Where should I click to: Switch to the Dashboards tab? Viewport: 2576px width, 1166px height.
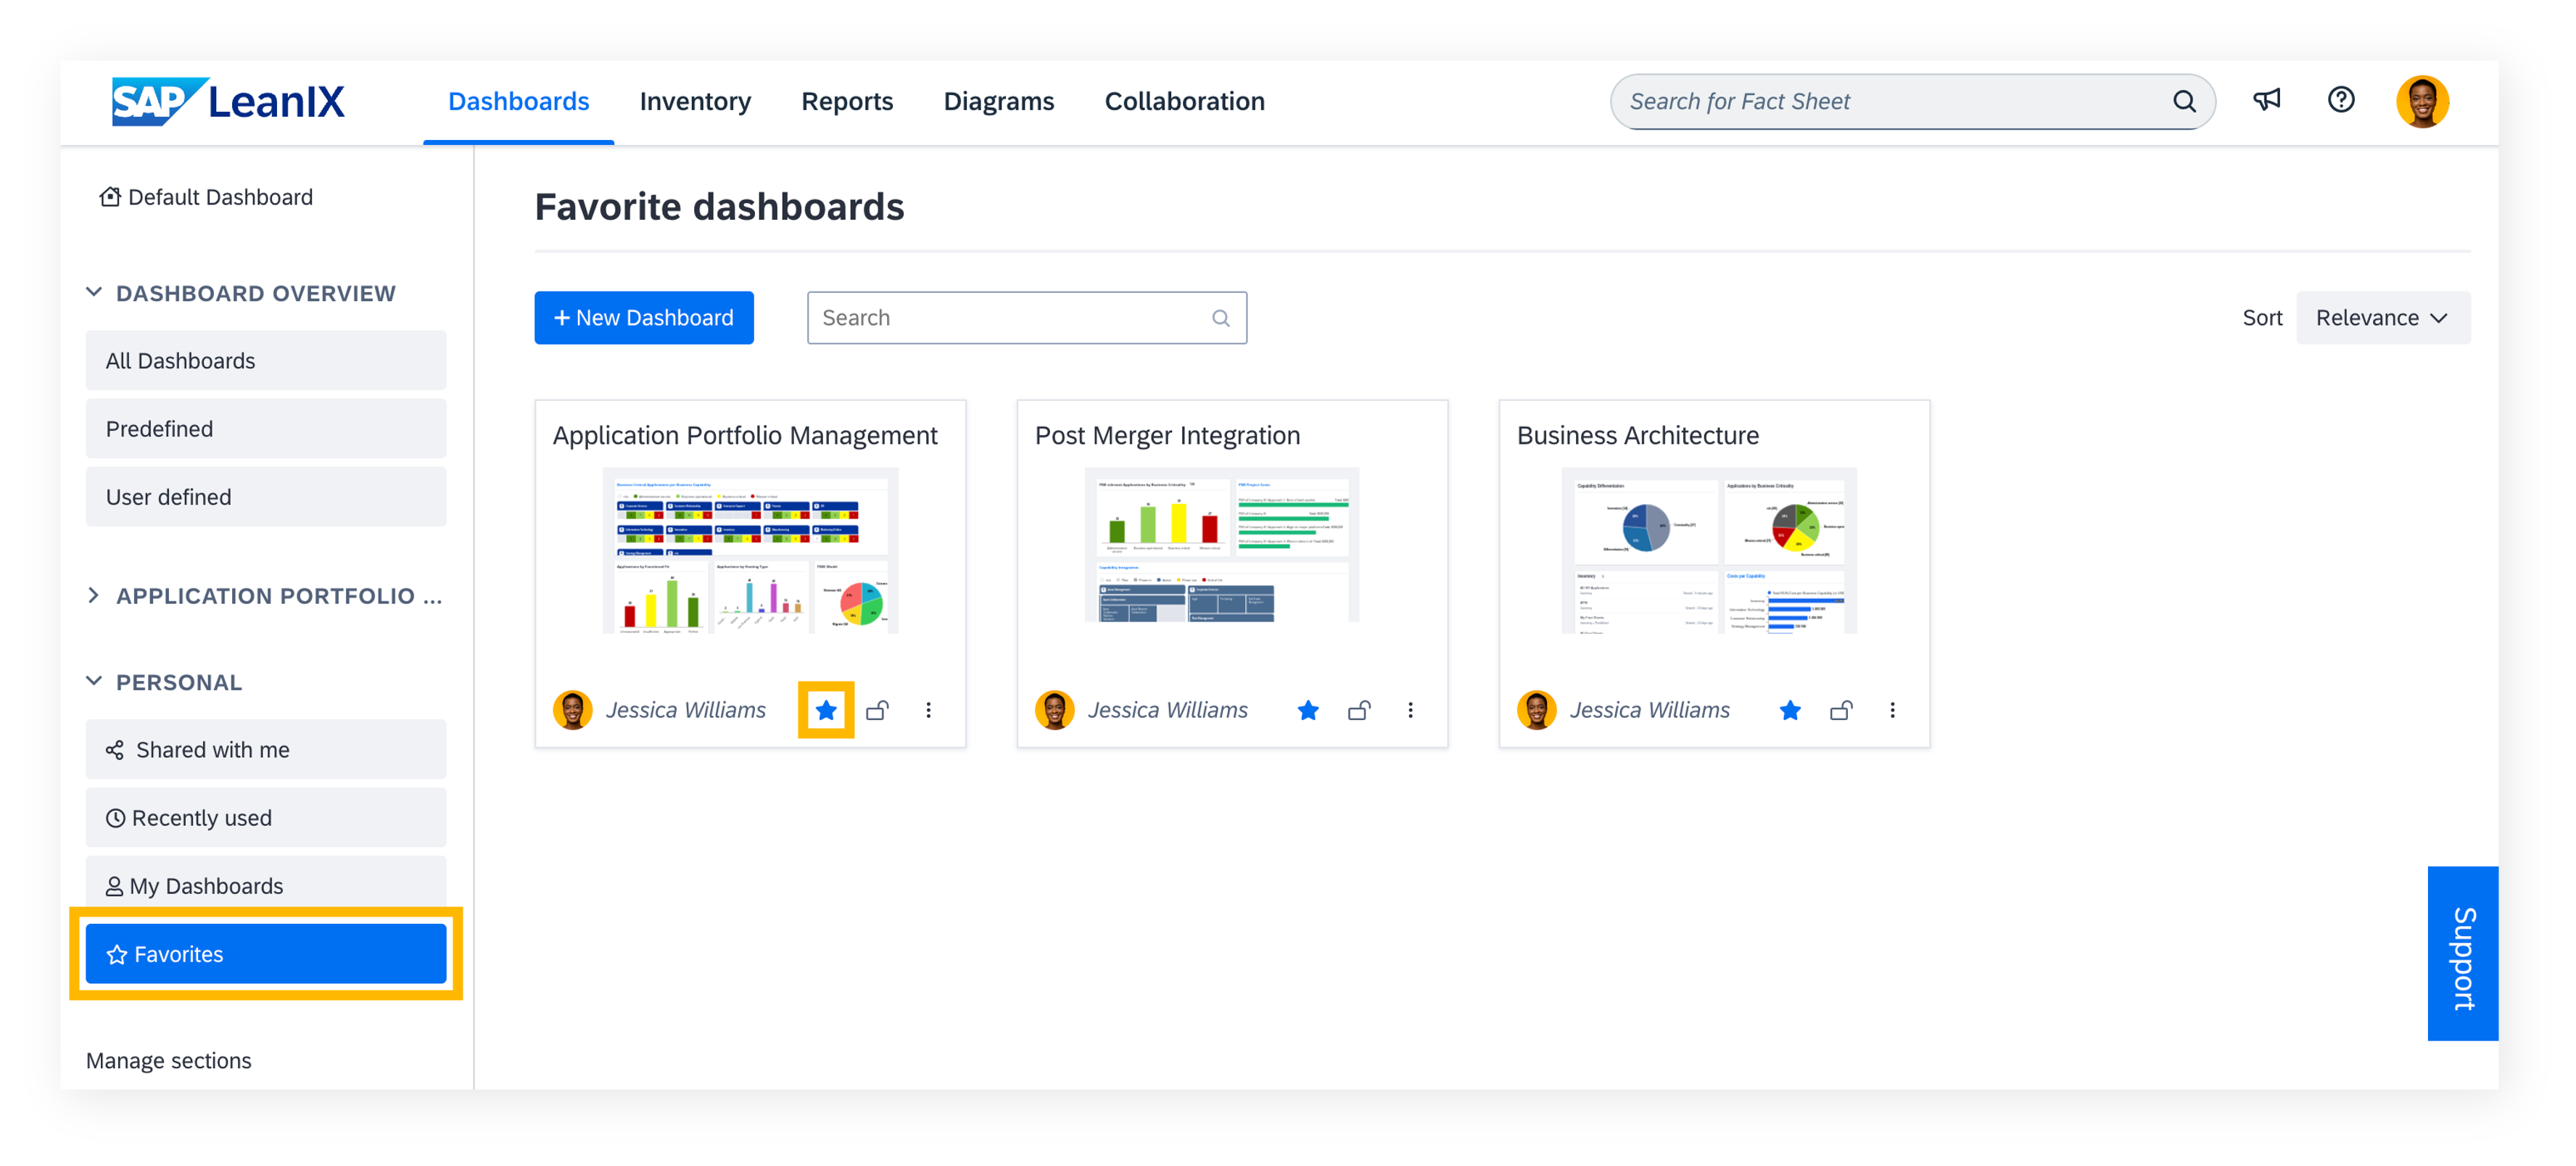click(518, 101)
